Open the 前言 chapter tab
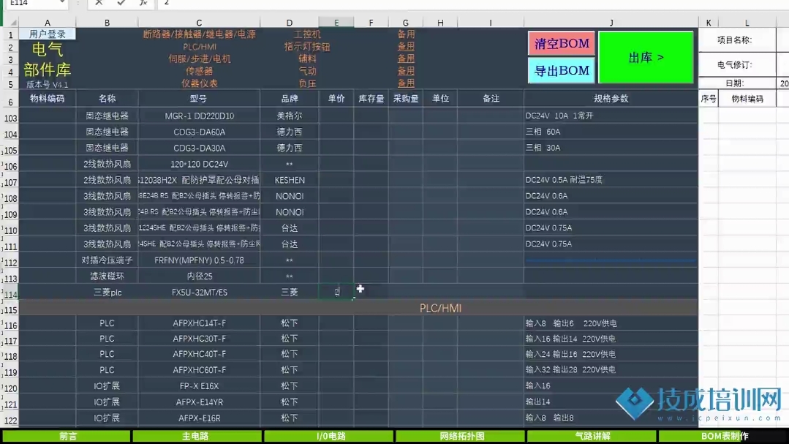 pos(67,436)
